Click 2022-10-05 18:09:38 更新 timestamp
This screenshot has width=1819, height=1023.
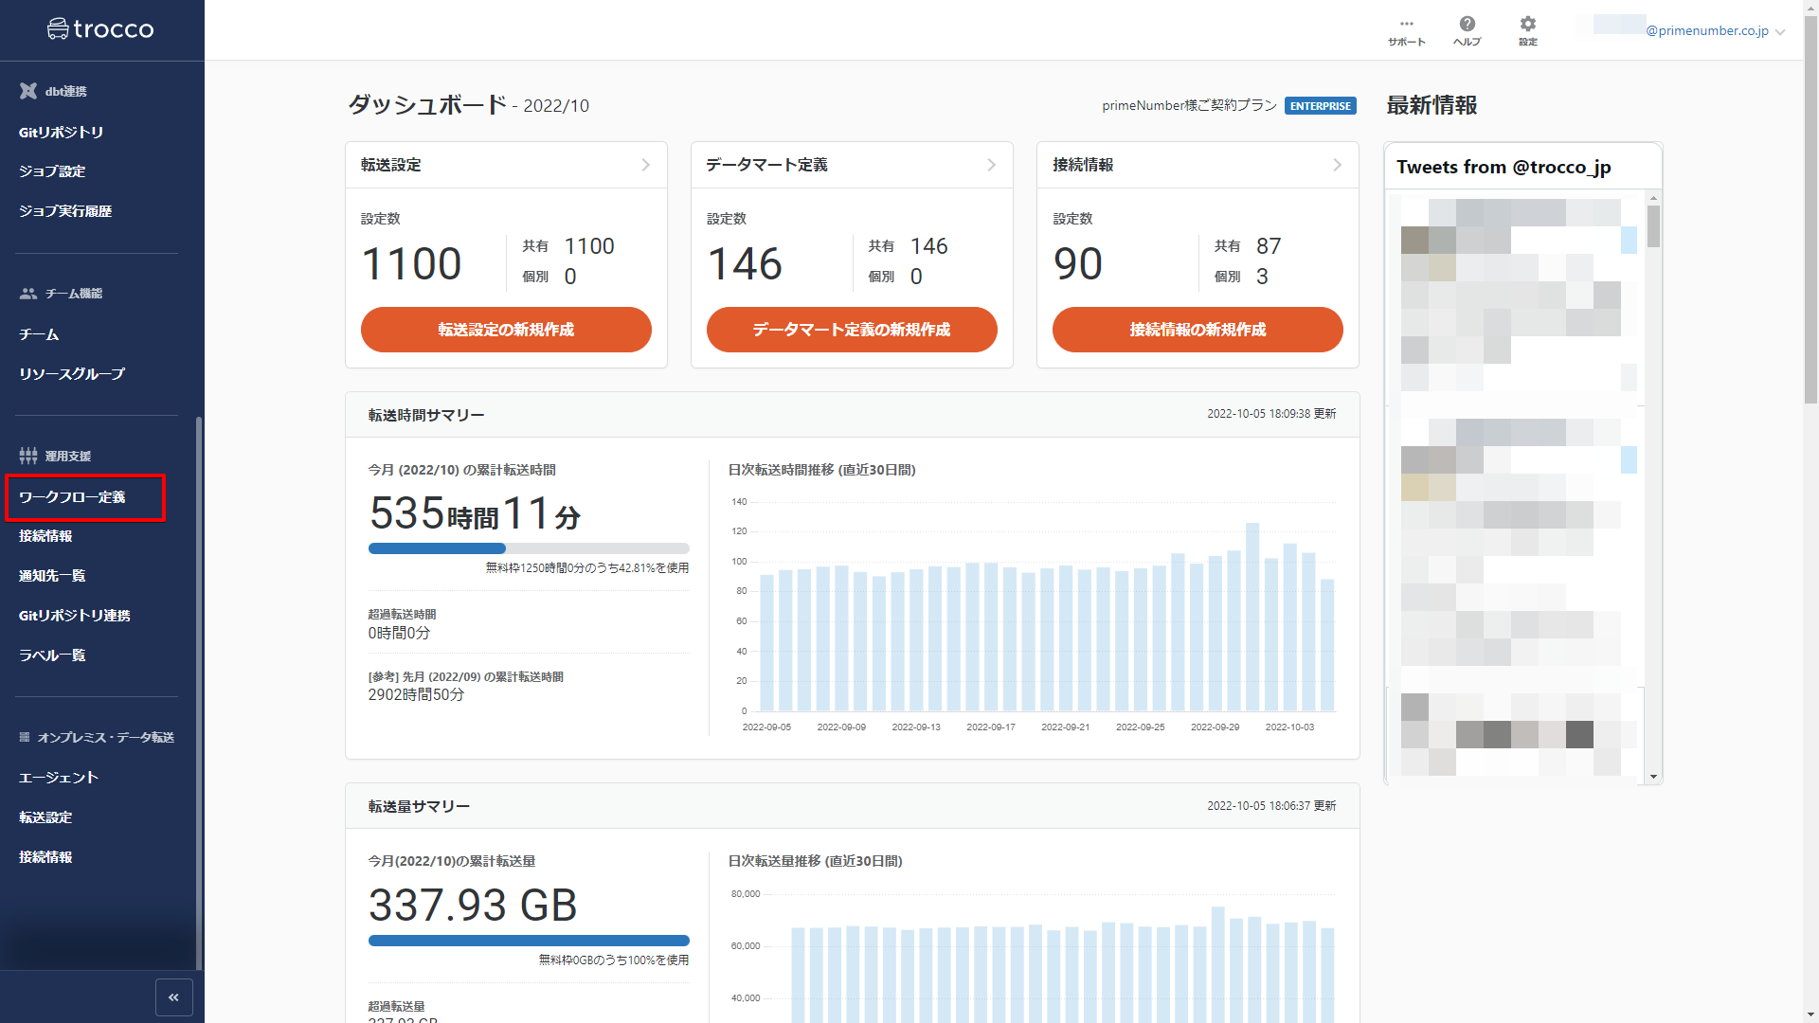(1271, 414)
